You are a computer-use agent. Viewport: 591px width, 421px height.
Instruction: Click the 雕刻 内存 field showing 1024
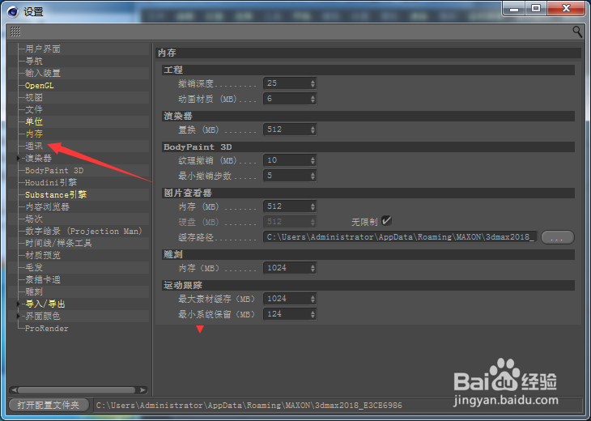290,268
